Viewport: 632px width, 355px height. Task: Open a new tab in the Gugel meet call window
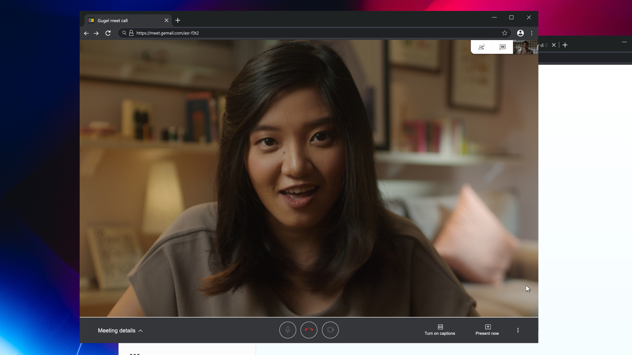point(178,20)
